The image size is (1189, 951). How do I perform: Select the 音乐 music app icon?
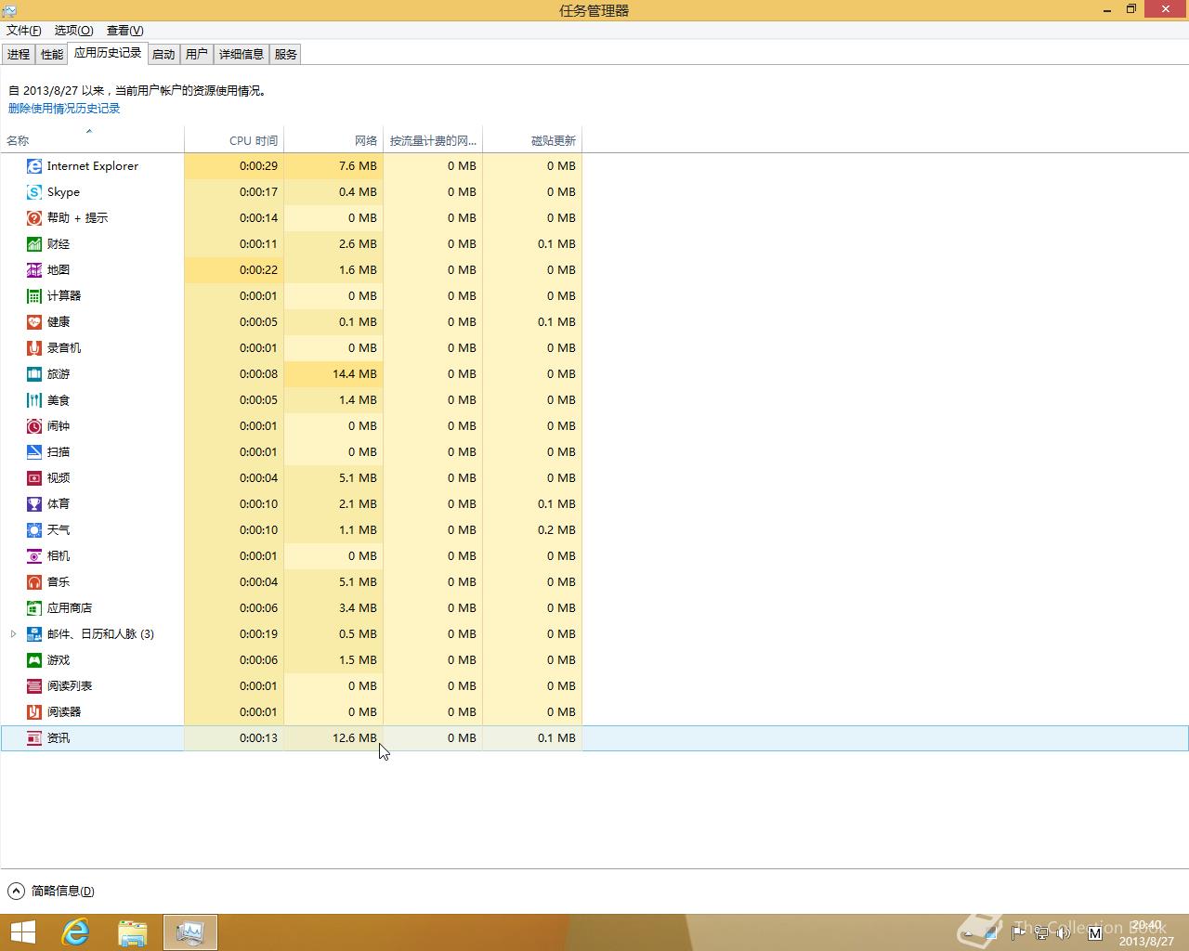pos(34,582)
